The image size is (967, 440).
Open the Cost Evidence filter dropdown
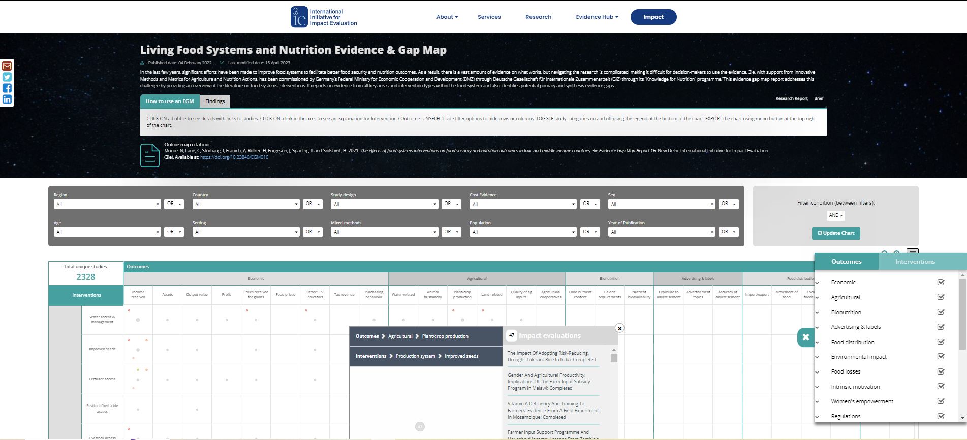pyautogui.click(x=523, y=204)
